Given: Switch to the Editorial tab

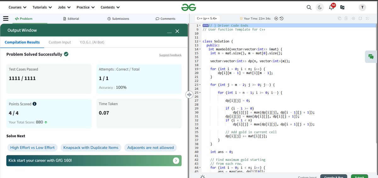Looking at the screenshot, I should tap(71, 19).
